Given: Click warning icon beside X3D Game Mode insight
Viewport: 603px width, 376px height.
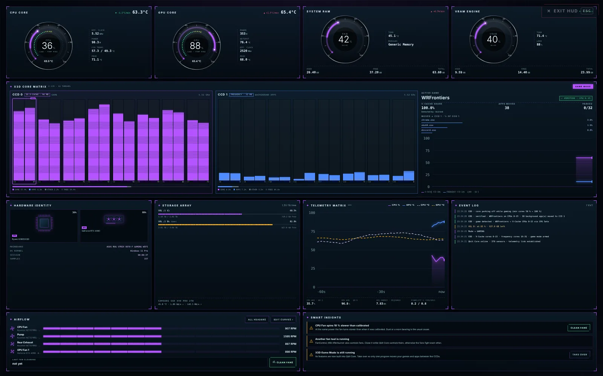Looking at the screenshot, I should (311, 355).
